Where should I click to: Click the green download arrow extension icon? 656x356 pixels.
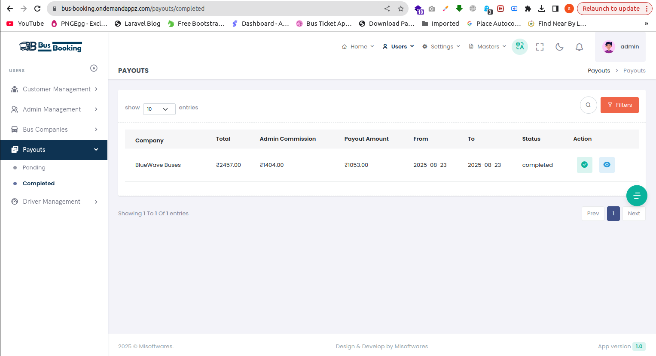[x=459, y=9]
